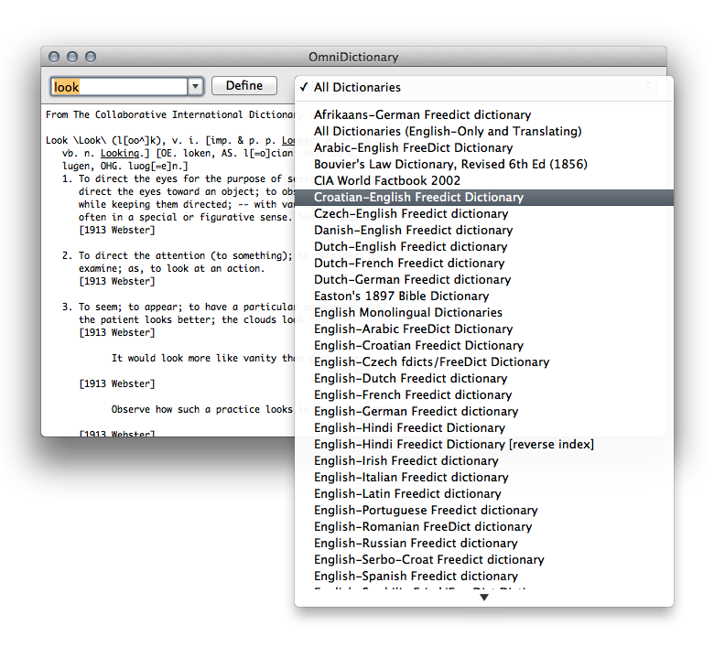Open the underlined Looking link in definition
The height and width of the screenshot is (647, 714).
[x=120, y=154]
